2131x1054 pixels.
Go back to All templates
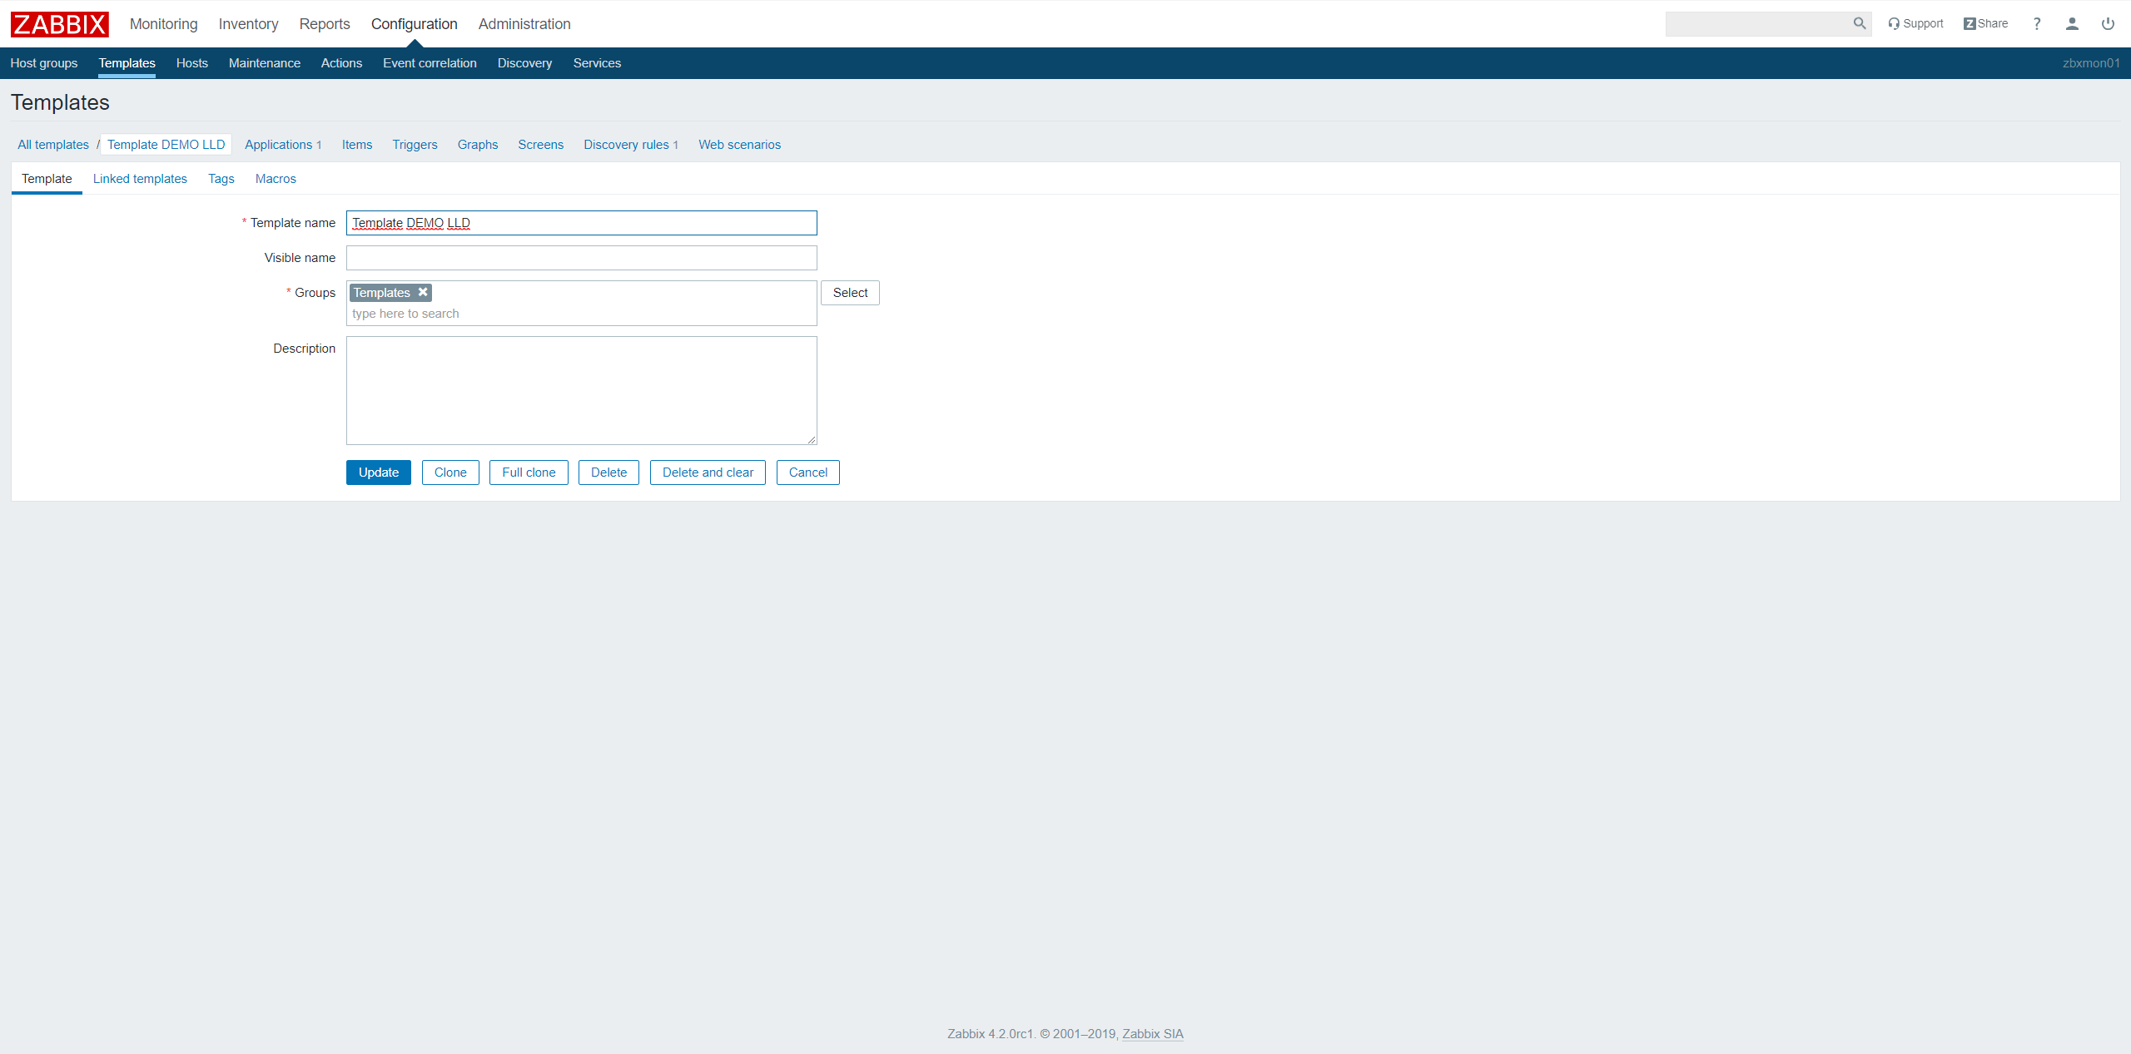tap(53, 145)
